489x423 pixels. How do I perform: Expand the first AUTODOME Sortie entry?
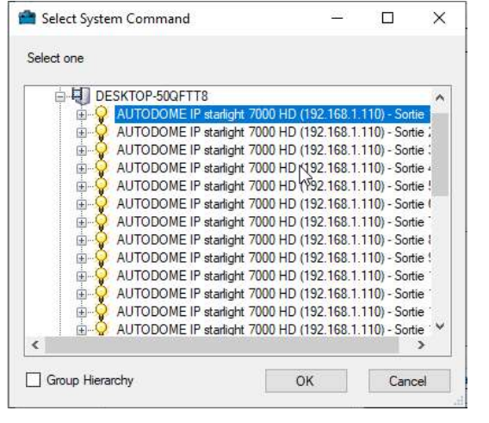[81, 115]
